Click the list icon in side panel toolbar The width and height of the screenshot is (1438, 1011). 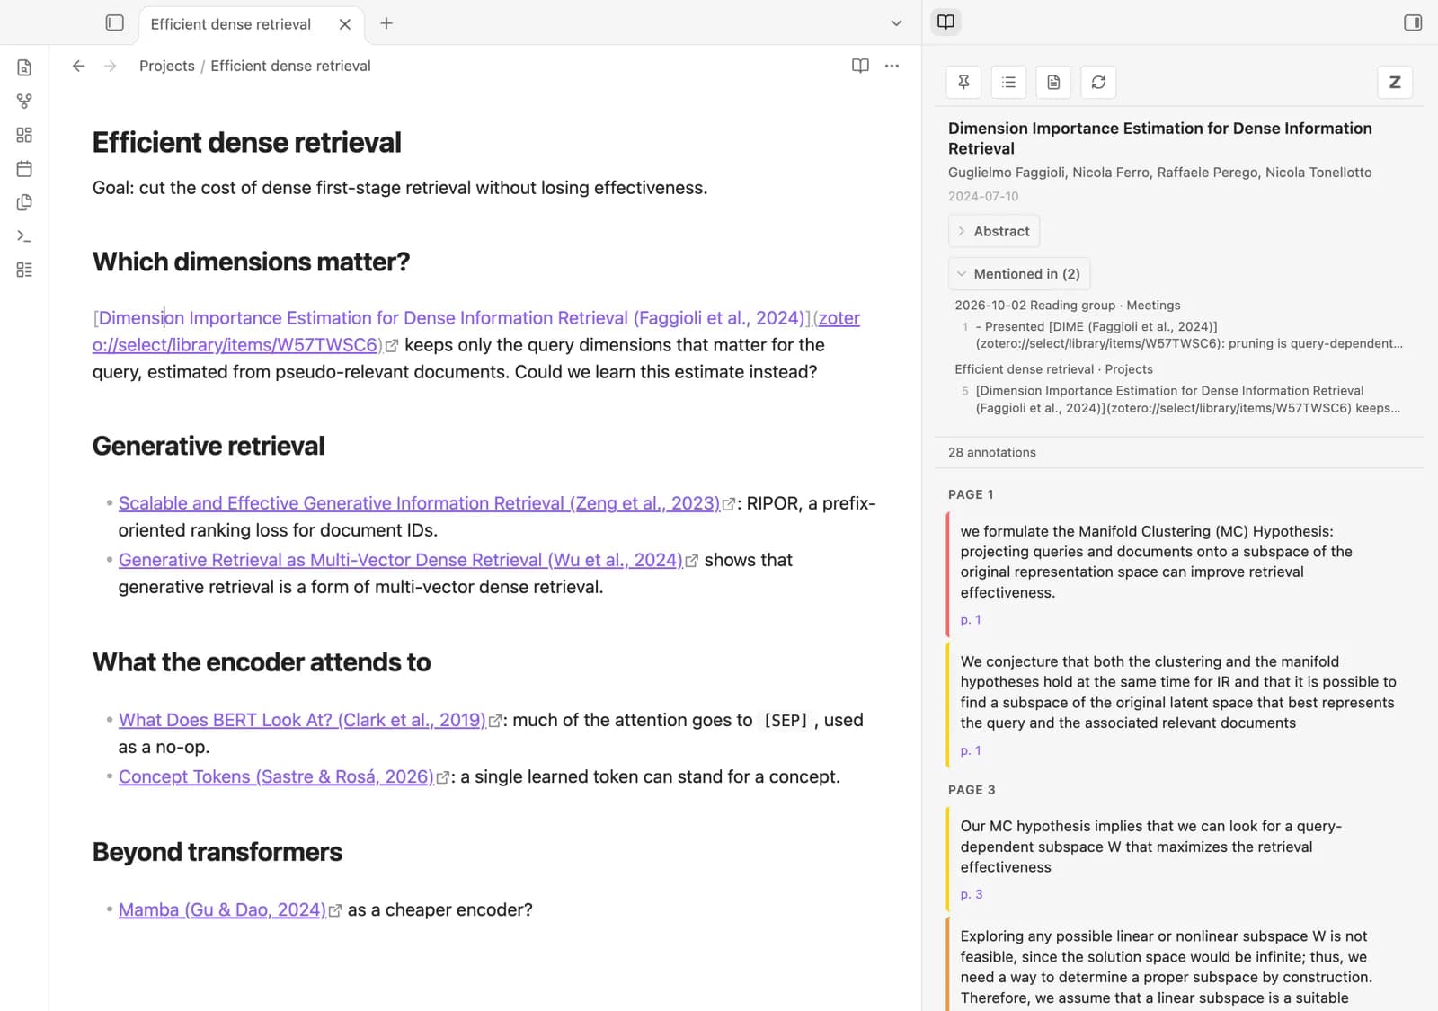pyautogui.click(x=1008, y=82)
